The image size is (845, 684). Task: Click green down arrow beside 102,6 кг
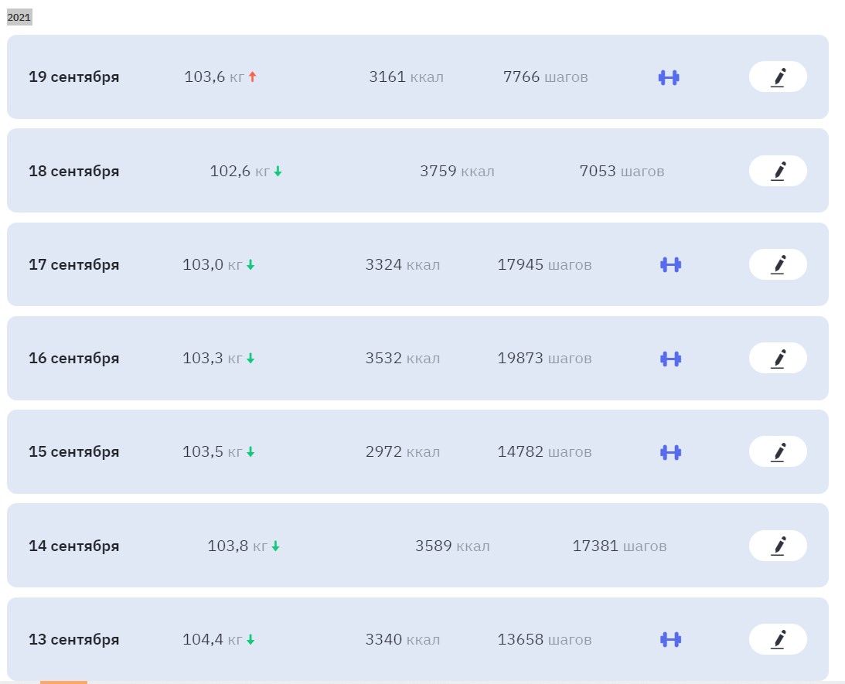click(x=278, y=172)
